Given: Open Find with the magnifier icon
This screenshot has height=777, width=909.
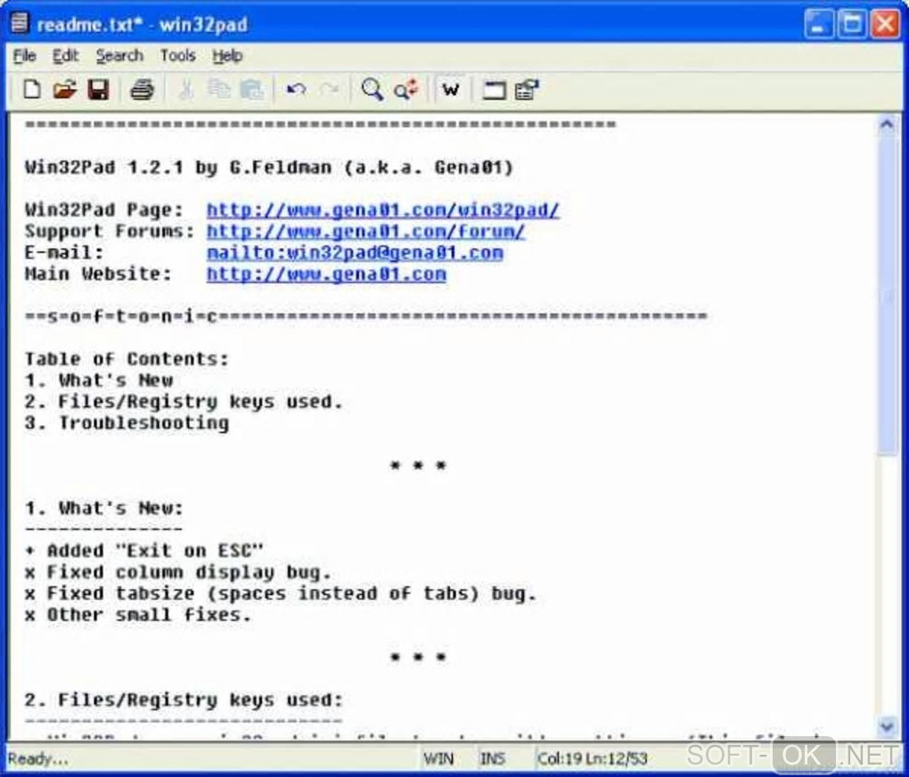Looking at the screenshot, I should (x=373, y=90).
